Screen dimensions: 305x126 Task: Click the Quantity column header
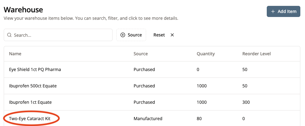click(x=206, y=54)
